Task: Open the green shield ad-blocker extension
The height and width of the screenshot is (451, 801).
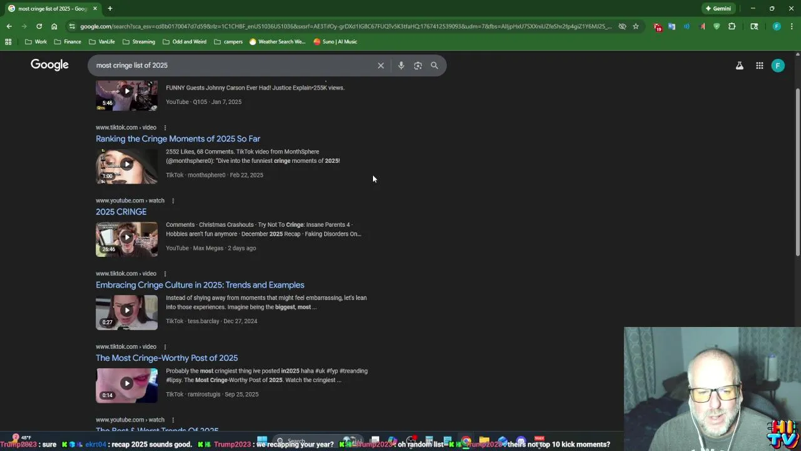Action: [x=717, y=26]
